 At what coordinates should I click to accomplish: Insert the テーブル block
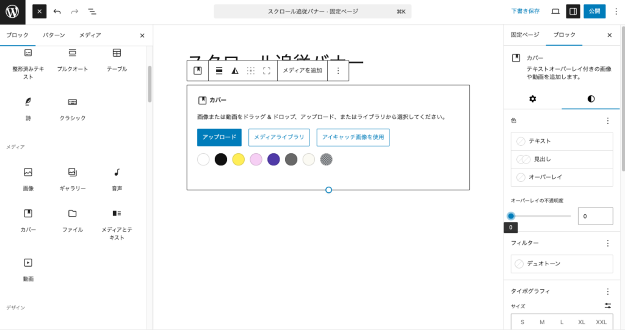(x=117, y=60)
